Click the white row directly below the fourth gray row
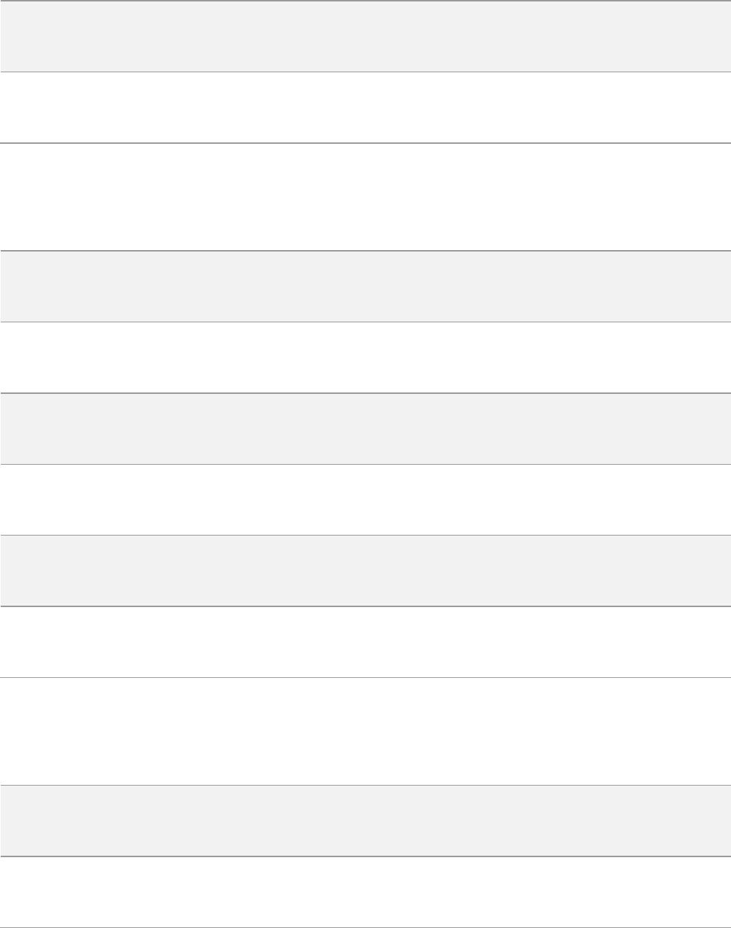Screen dimensions: 731x928 point(365,641)
